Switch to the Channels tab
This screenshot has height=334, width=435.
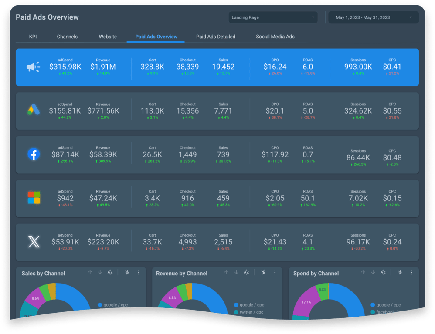[x=67, y=37]
